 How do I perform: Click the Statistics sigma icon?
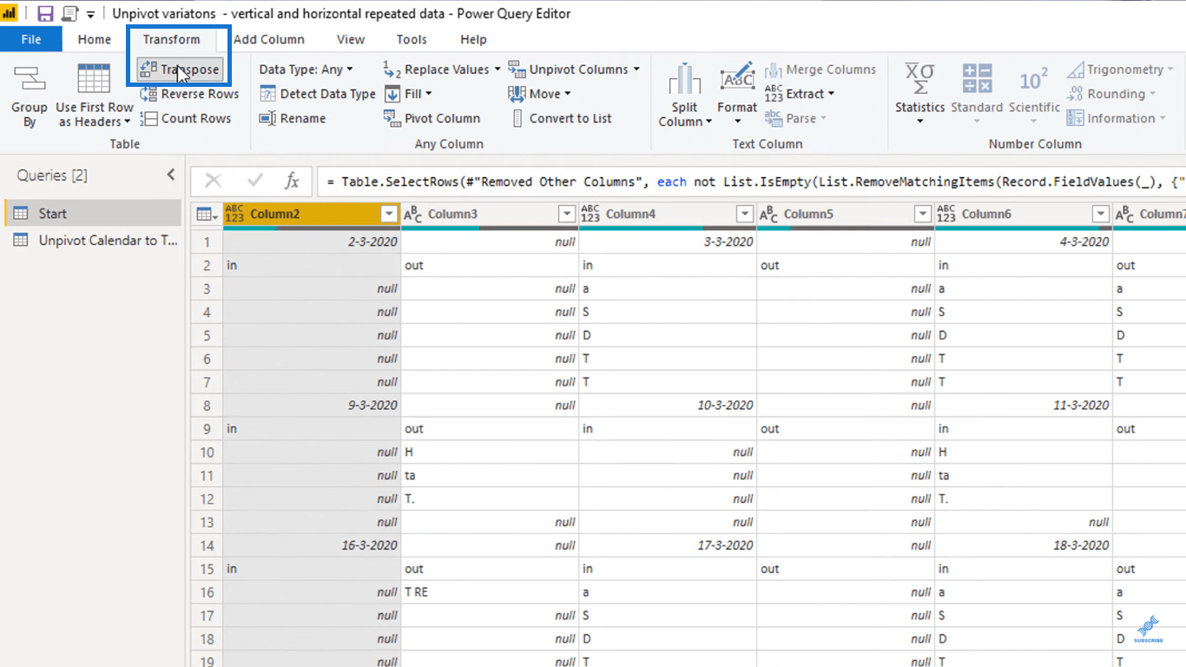pos(920,80)
